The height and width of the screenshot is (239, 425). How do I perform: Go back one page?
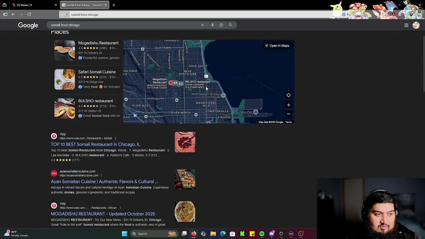[13, 14]
